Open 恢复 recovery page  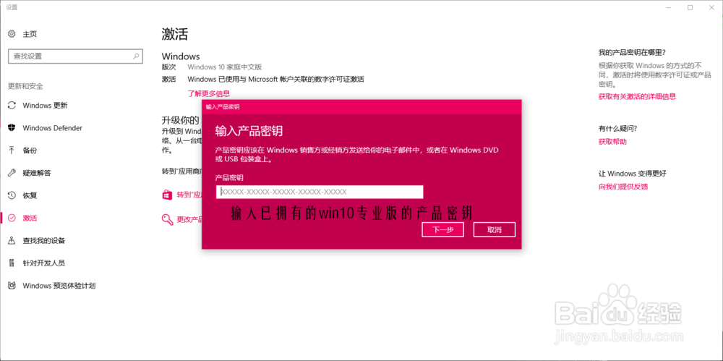click(30, 196)
